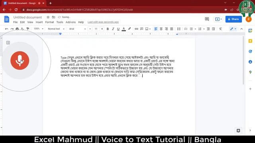Star the Untitled document
The image size is (255, 143).
click(x=48, y=17)
